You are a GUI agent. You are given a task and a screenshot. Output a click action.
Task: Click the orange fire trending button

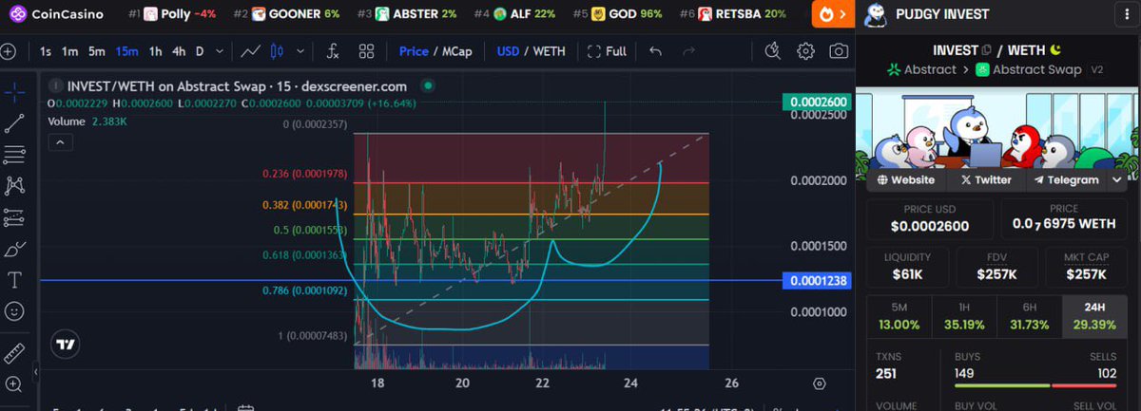(x=834, y=14)
